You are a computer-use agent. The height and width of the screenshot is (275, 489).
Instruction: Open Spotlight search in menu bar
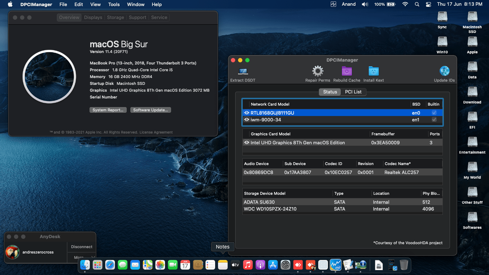(417, 4)
